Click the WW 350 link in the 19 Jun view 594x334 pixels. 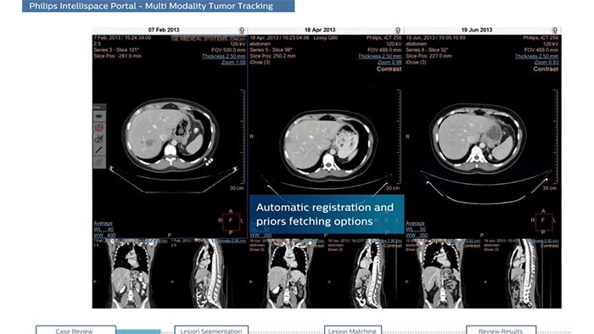coord(417,236)
